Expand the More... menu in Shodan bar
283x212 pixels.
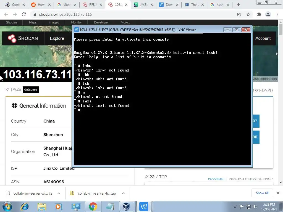(125, 22)
